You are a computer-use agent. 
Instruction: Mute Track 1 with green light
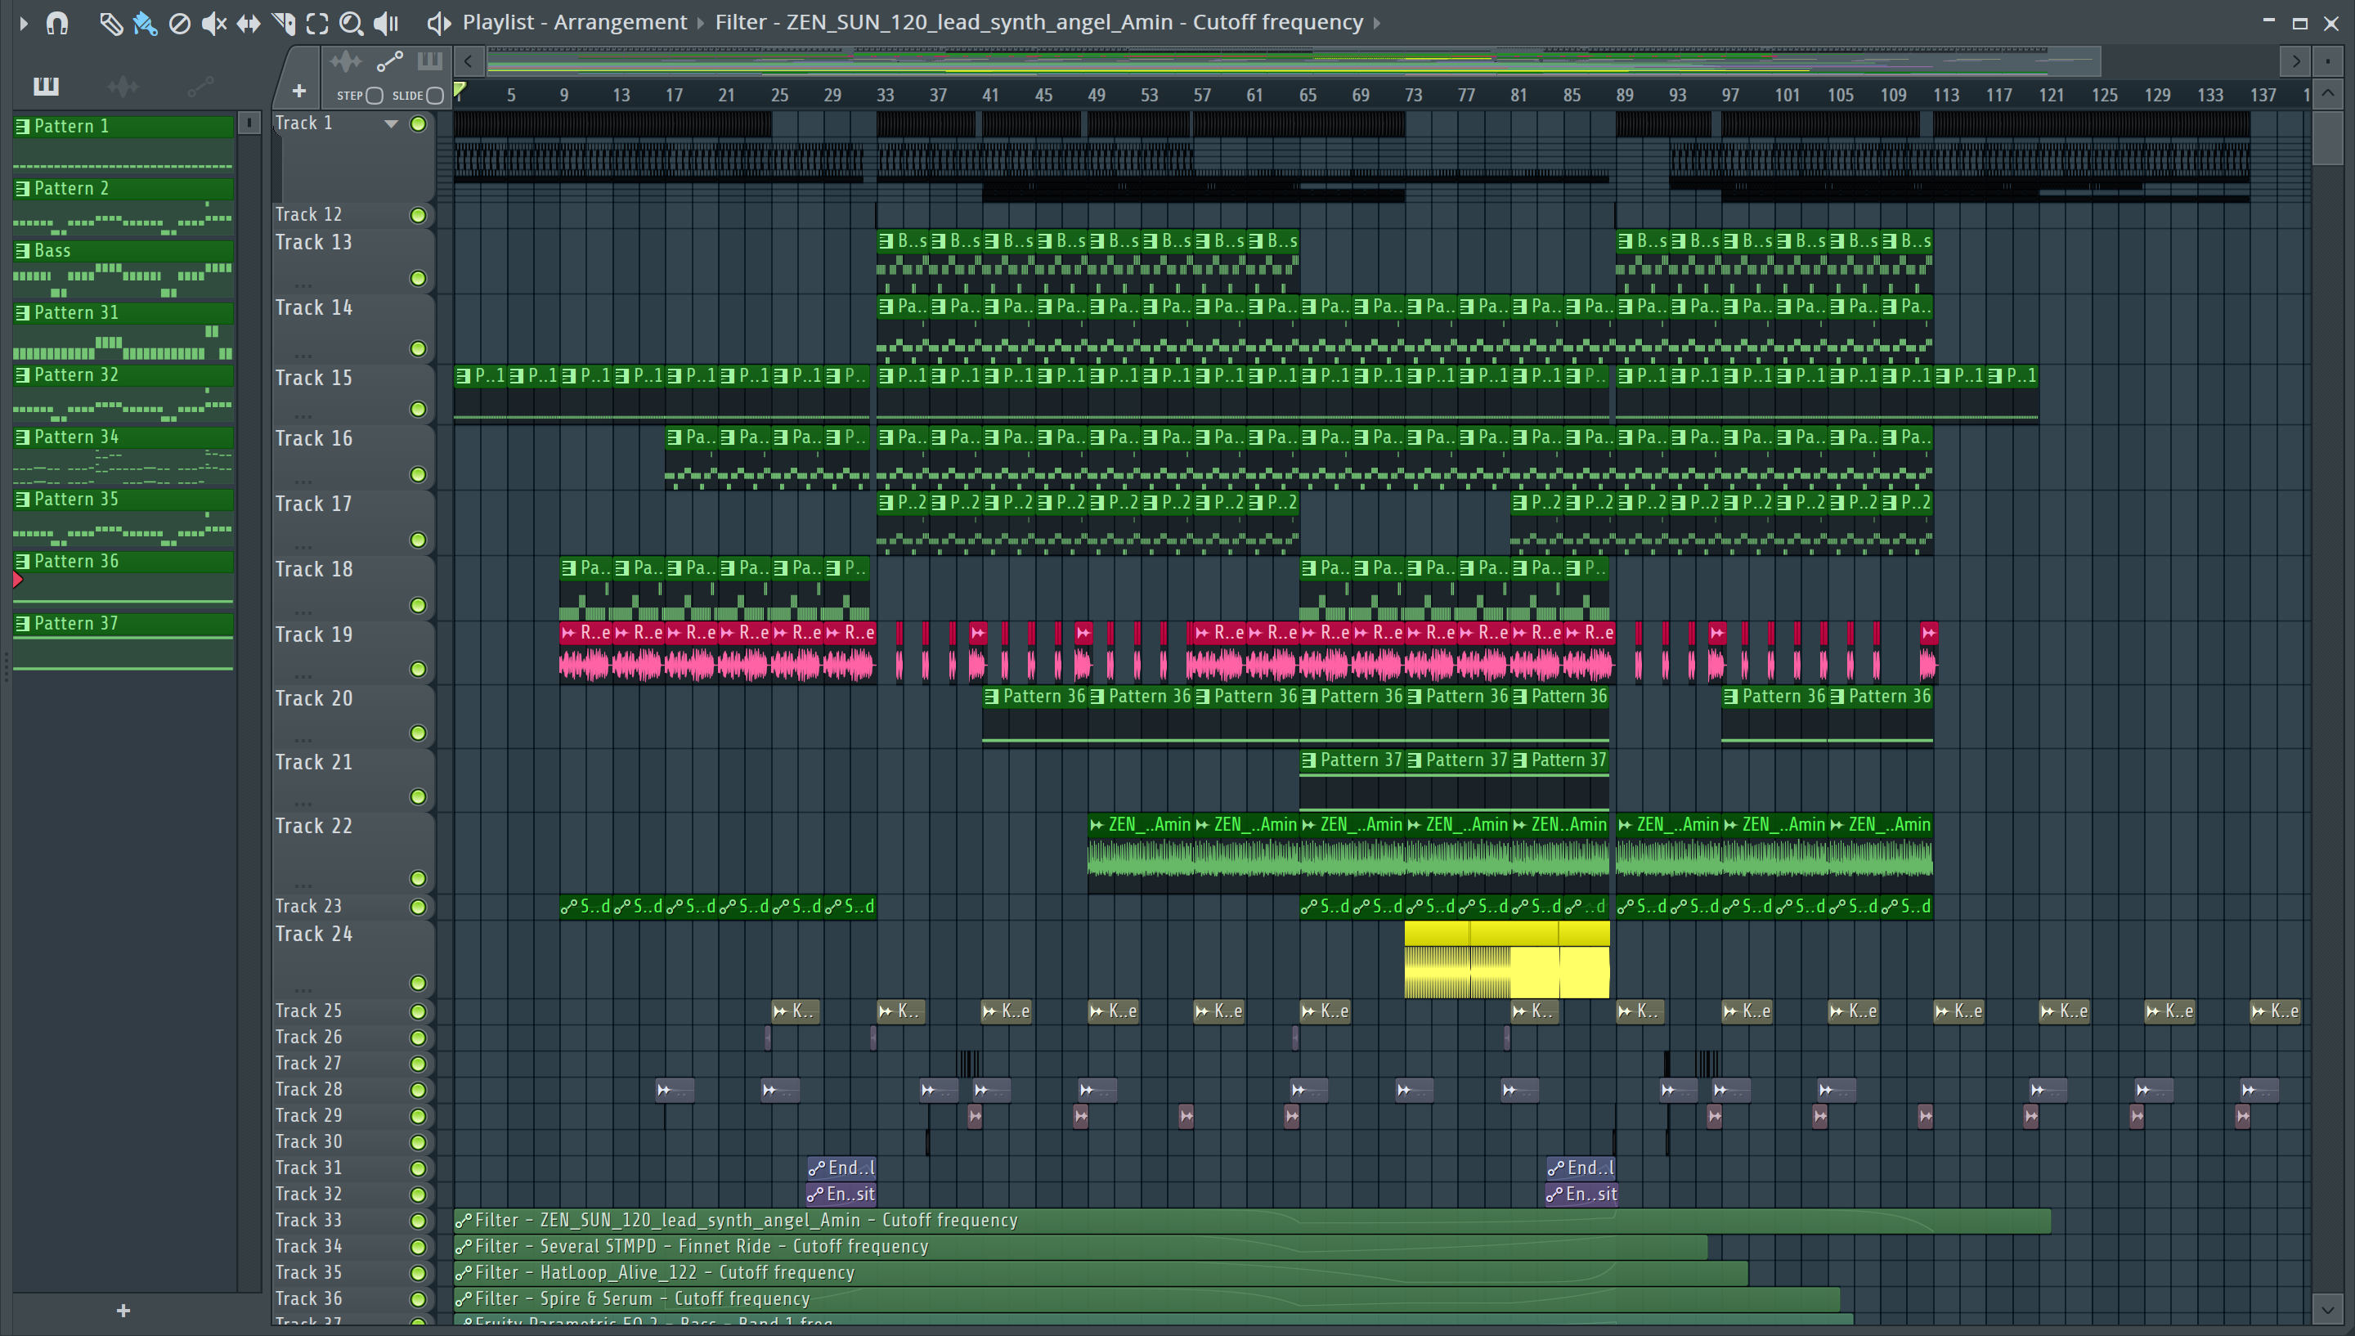tap(419, 124)
